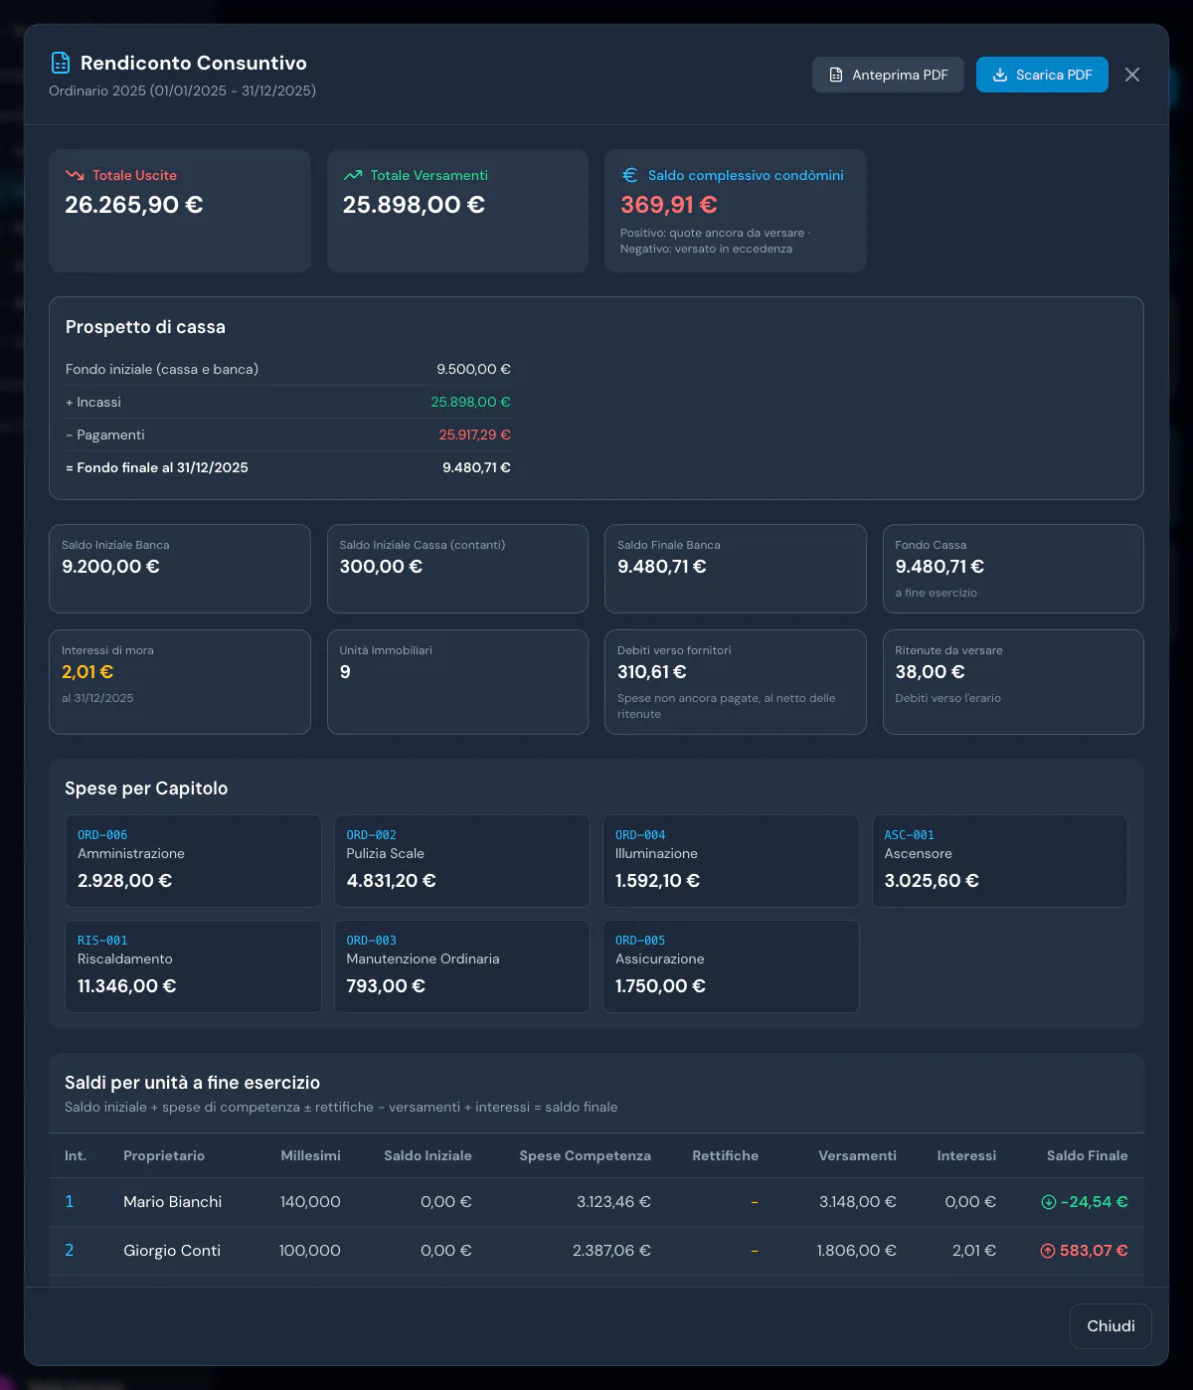1193x1390 pixels.
Task: Click the Unità Immobiliari card
Action: coord(457,682)
